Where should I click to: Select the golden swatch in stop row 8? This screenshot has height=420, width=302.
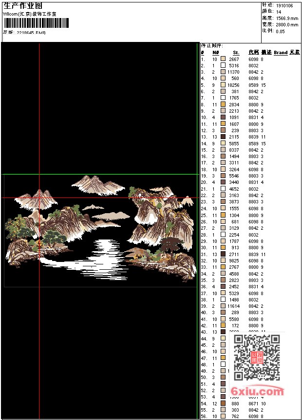click(x=223, y=104)
